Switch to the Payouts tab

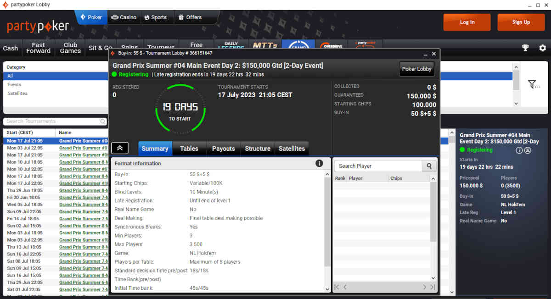tap(223, 149)
